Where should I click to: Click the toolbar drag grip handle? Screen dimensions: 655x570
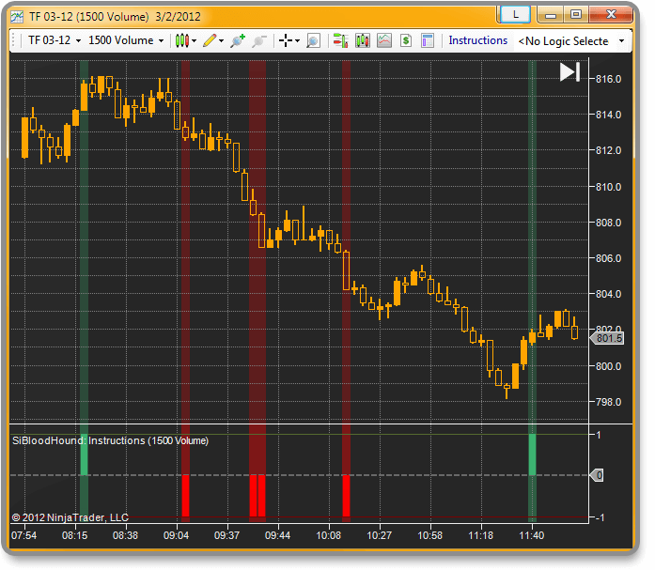coord(14,41)
